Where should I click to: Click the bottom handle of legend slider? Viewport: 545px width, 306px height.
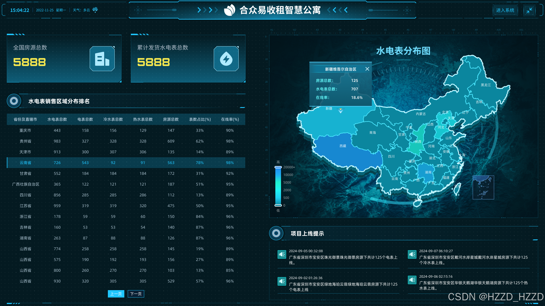point(278,205)
